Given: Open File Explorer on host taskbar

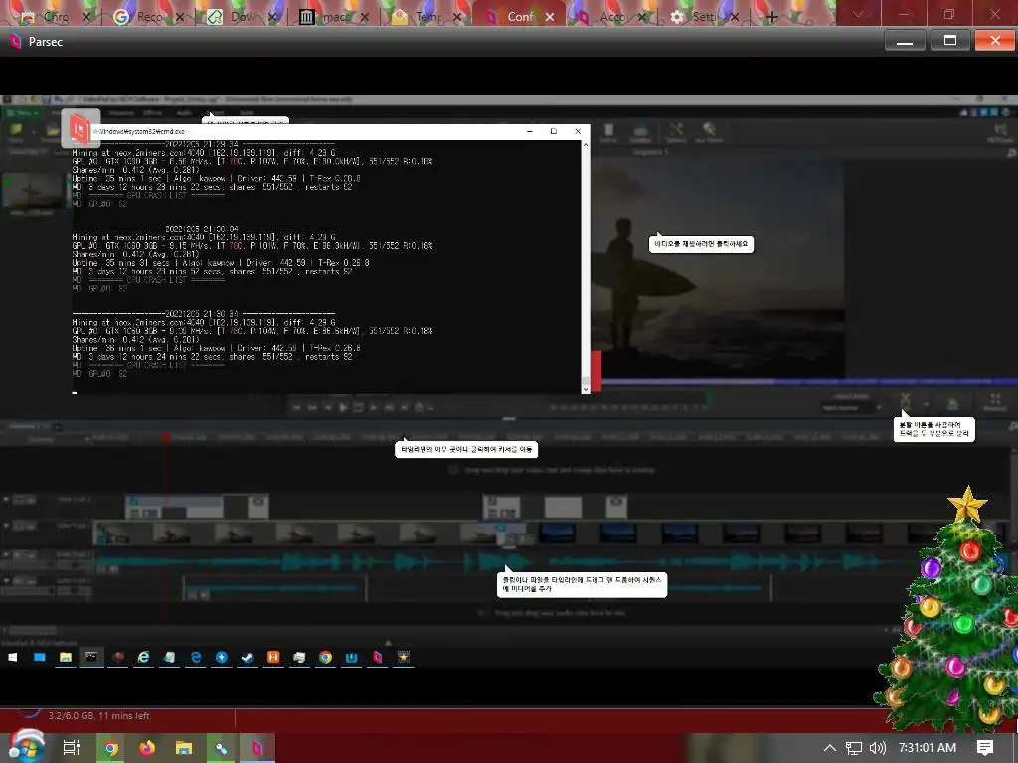Looking at the screenshot, I should tap(184, 748).
